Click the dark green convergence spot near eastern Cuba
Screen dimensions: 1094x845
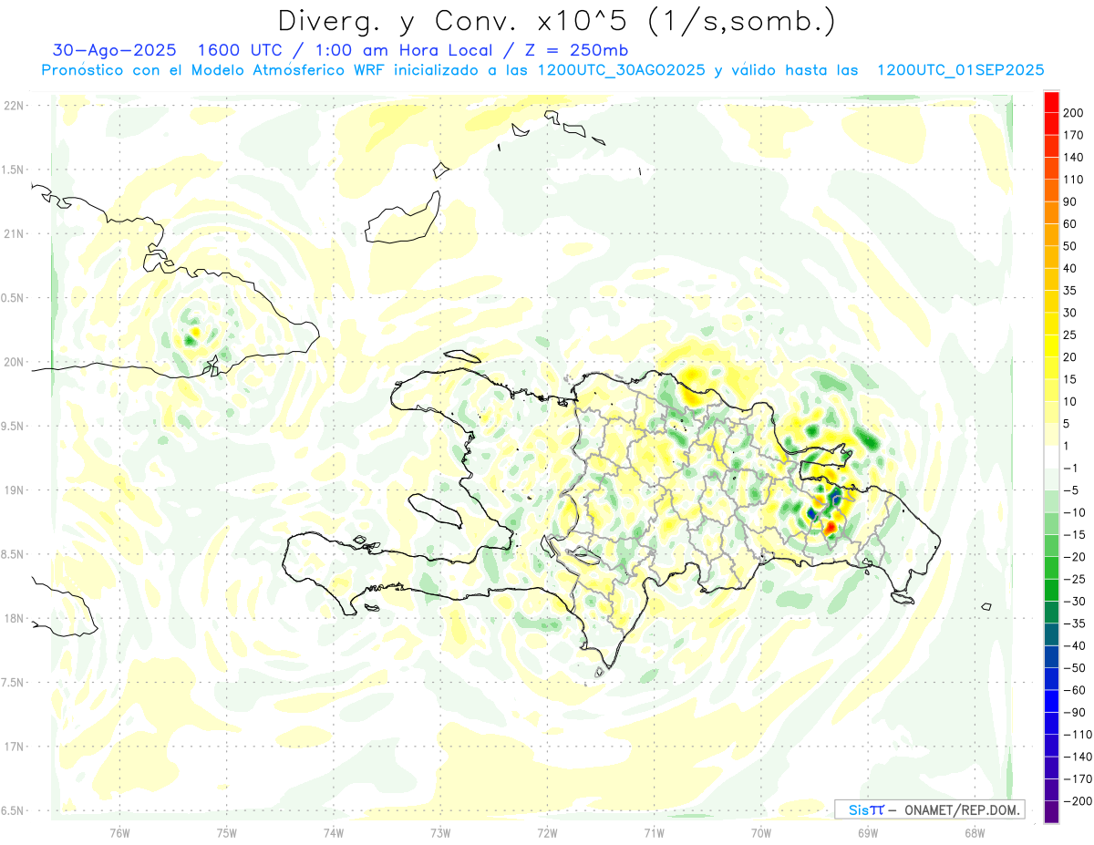[x=190, y=340]
